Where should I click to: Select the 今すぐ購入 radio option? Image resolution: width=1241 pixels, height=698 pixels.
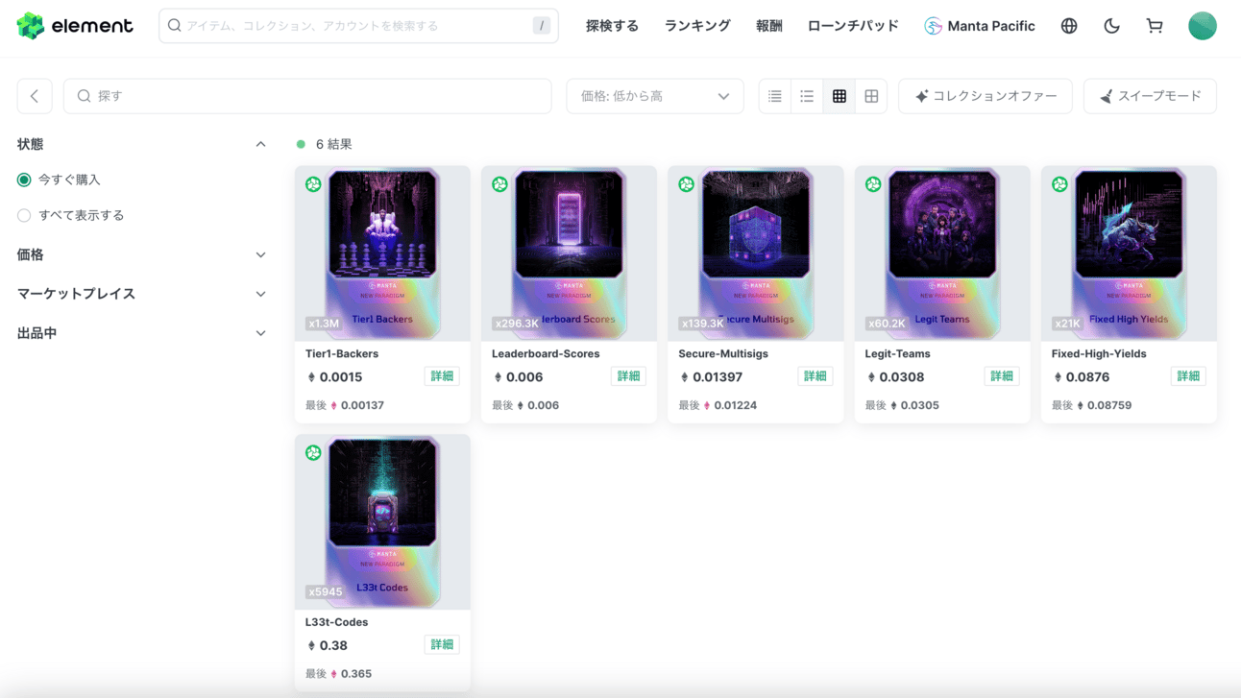coord(24,180)
